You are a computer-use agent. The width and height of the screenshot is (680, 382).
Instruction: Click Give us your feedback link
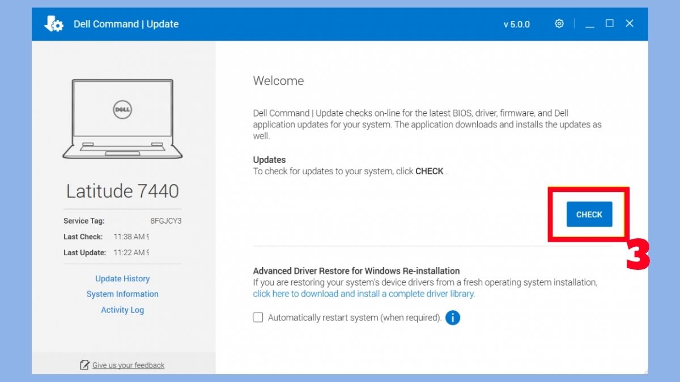pos(129,366)
